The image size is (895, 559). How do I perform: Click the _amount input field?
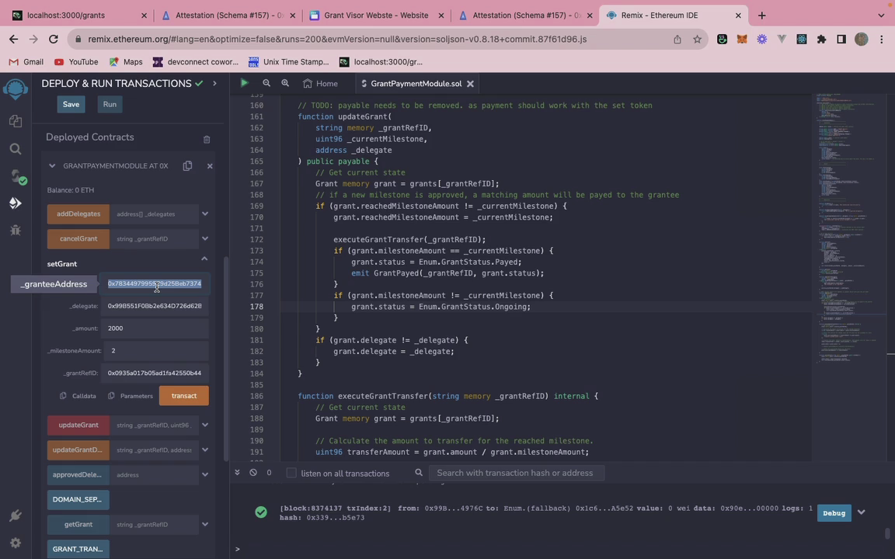coord(155,328)
